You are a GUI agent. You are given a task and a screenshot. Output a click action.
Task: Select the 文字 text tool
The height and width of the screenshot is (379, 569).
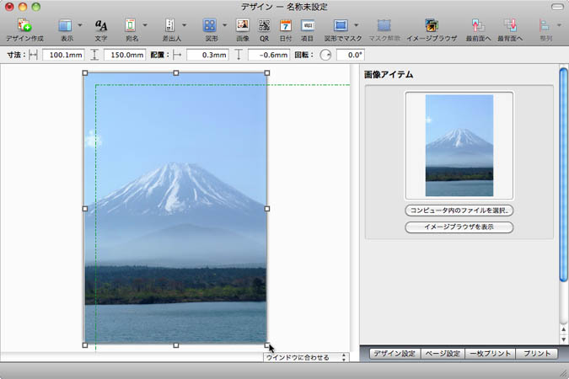click(101, 26)
